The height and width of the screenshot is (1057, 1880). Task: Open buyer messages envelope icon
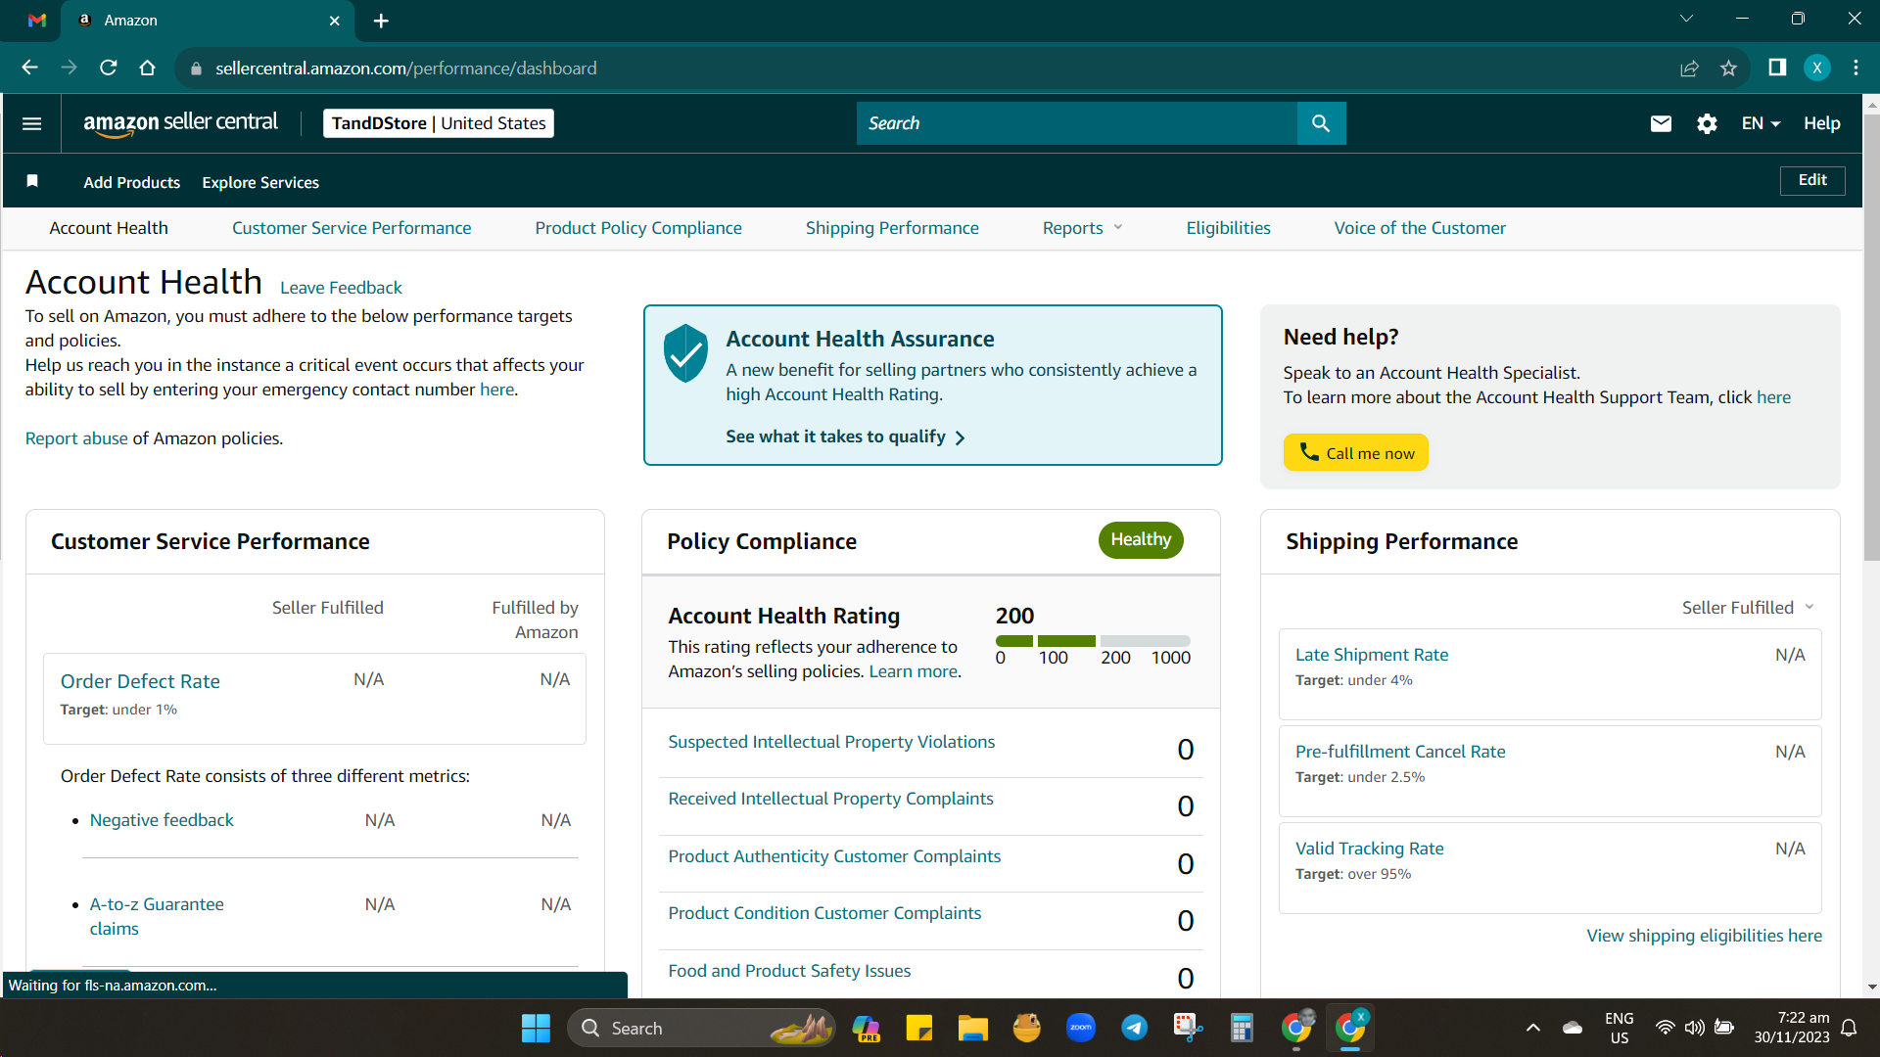click(1661, 123)
